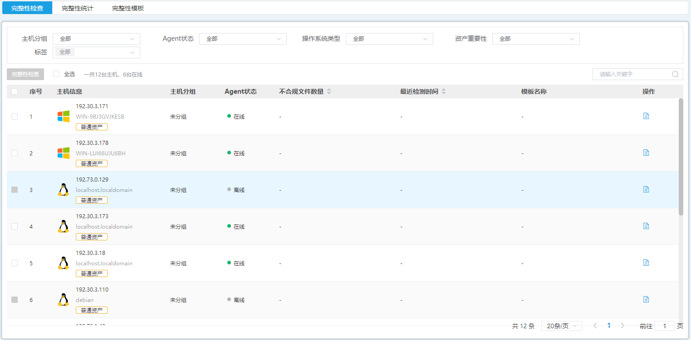Open details document icon for host 192.30.3.171

pyautogui.click(x=646, y=116)
